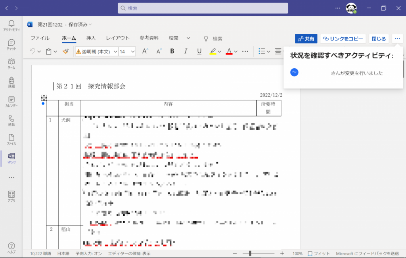Click the Teams search box
This screenshot has height=258, width=406.
(x=203, y=8)
